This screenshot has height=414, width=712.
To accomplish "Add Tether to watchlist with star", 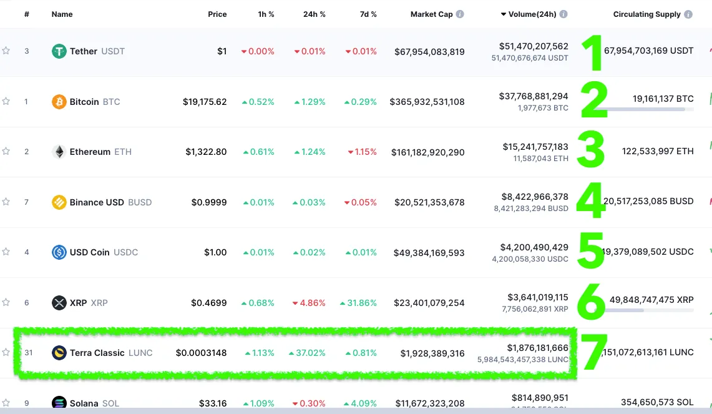I will [x=6, y=51].
